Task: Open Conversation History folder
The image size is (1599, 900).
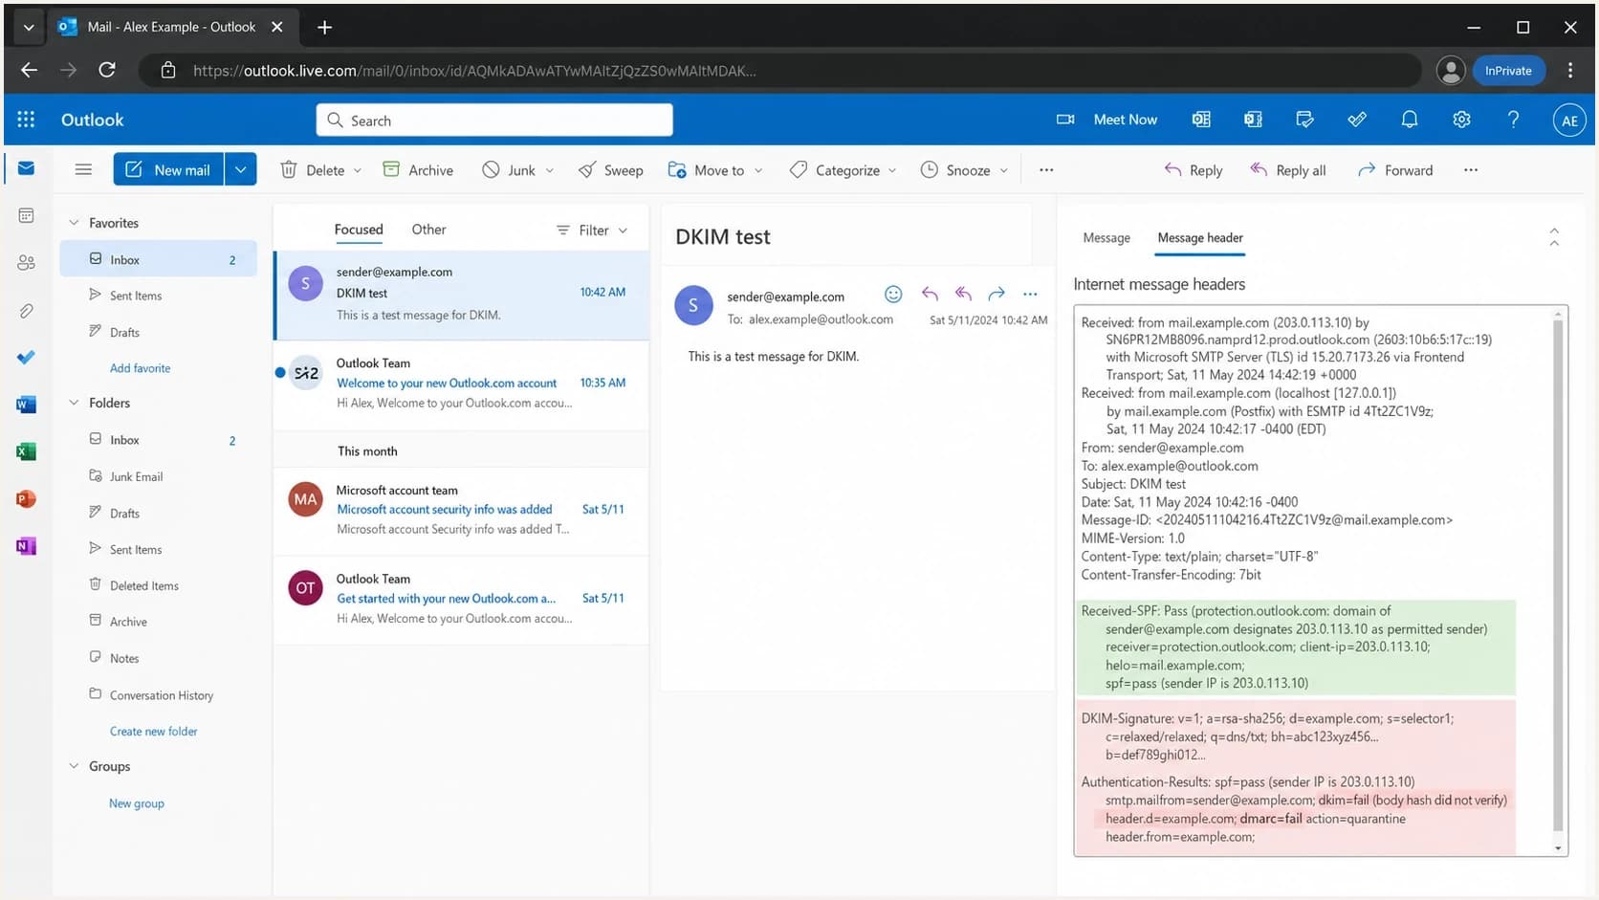Action: [159, 695]
